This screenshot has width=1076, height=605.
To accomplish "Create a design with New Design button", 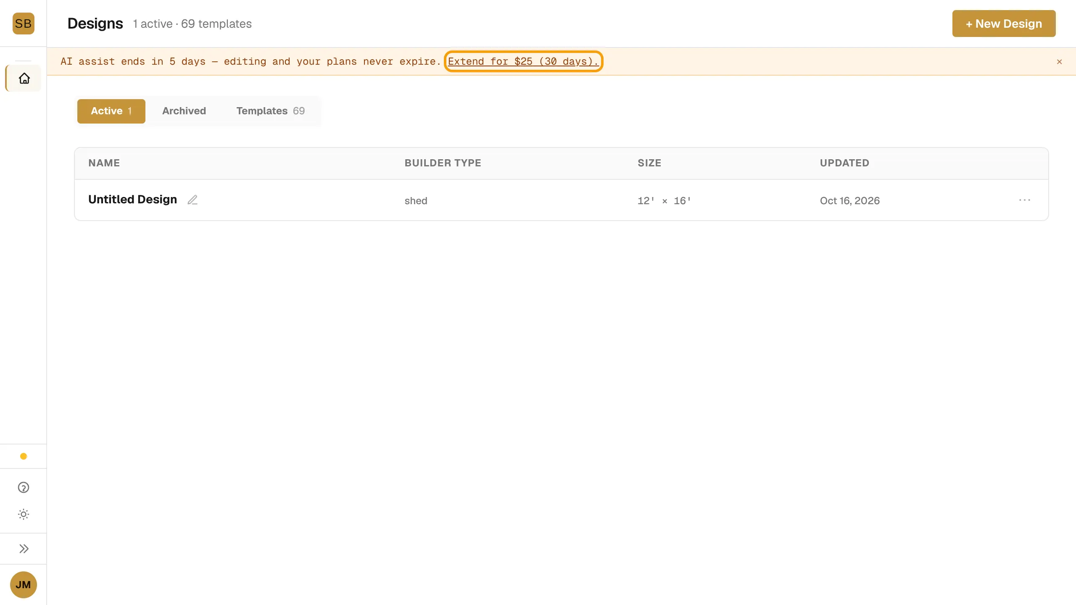I will click(x=1004, y=24).
